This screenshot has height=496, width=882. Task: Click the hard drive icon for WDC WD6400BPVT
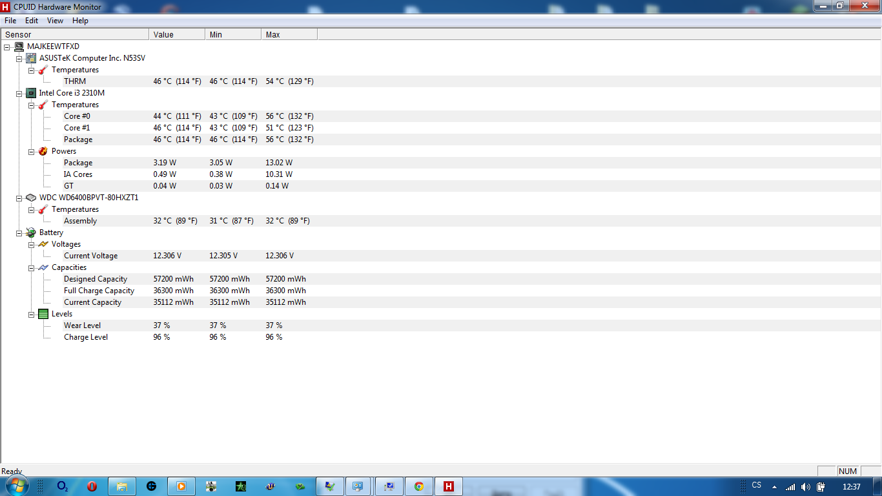click(x=31, y=198)
